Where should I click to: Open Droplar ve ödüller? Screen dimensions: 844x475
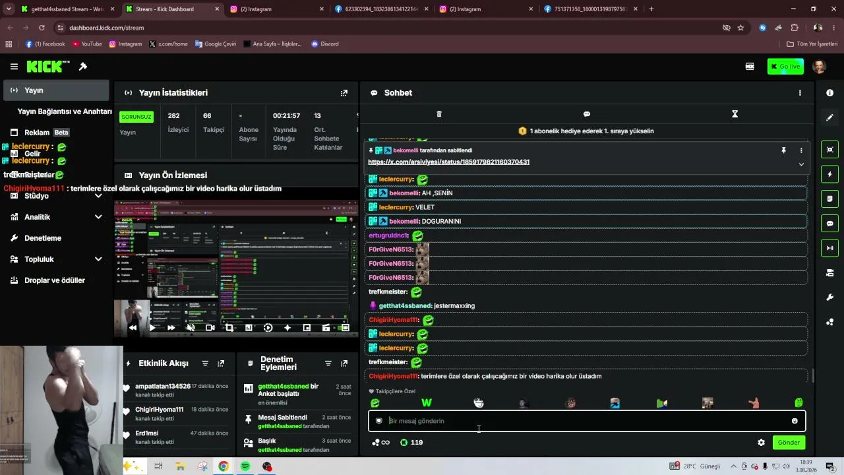click(56, 280)
